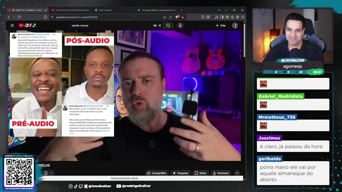Viewport: 342px width, 192px height.
Task: Expand the tab search dropdown chevron
Action: point(219,10)
